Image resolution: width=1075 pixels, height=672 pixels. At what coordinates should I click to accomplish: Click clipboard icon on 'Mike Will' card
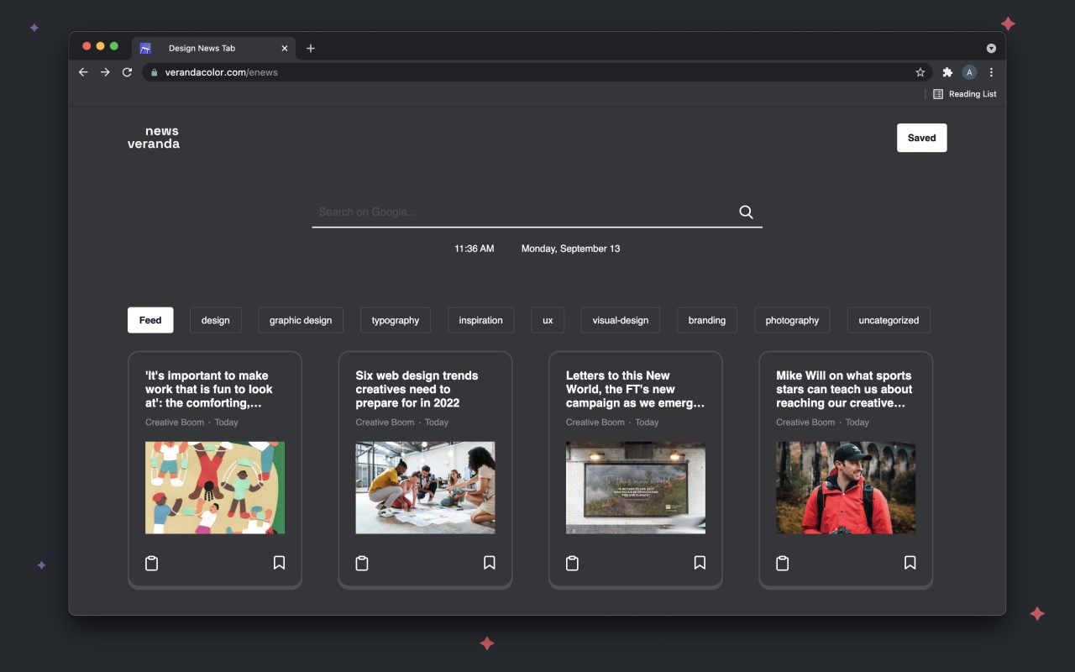[x=782, y=563]
